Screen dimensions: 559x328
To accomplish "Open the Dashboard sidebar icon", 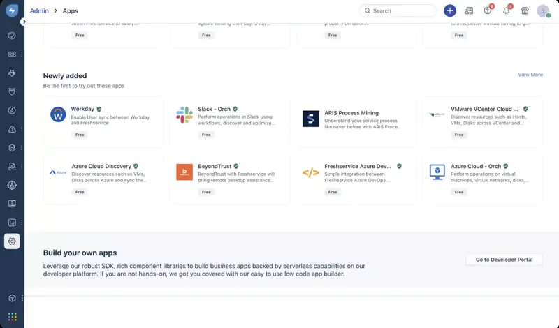I will click(x=12, y=36).
